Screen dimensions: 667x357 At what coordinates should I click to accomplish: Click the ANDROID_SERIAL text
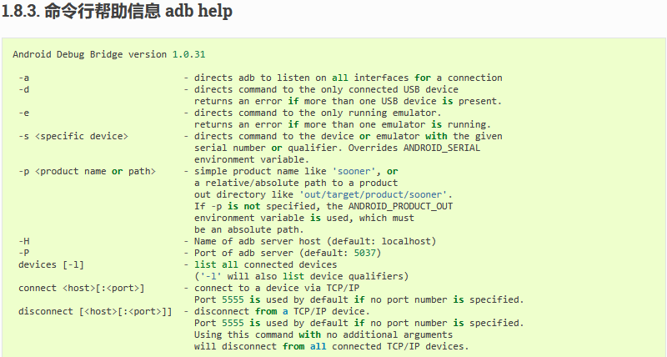coord(442,148)
